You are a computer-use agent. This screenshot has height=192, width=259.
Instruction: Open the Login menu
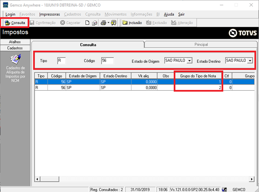[10, 14]
